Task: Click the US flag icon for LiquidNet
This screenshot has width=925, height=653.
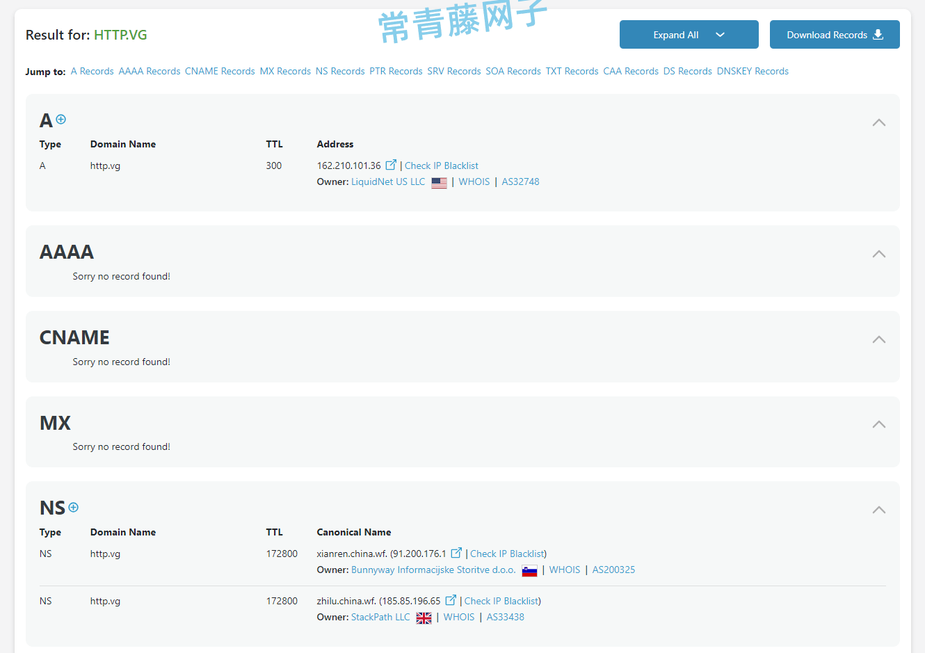Action: (439, 183)
